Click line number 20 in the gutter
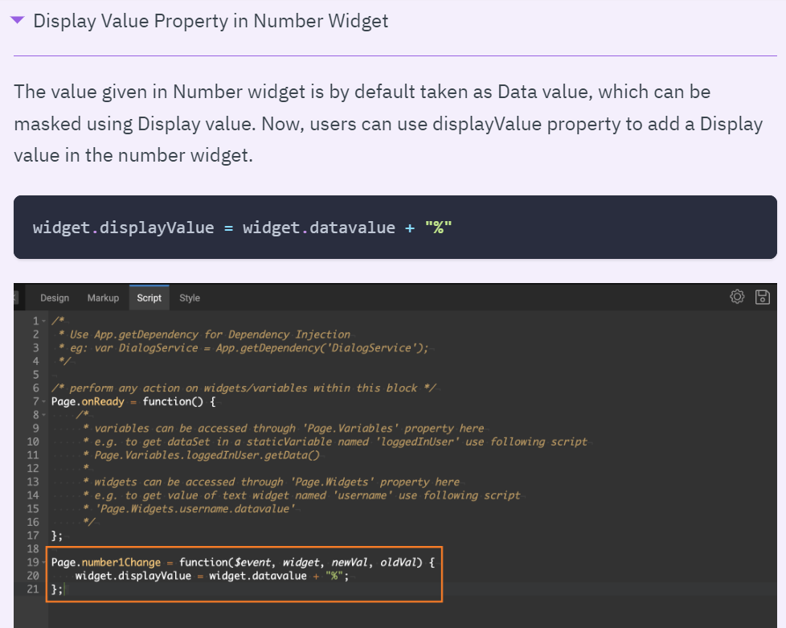The image size is (786, 628). pyautogui.click(x=33, y=576)
